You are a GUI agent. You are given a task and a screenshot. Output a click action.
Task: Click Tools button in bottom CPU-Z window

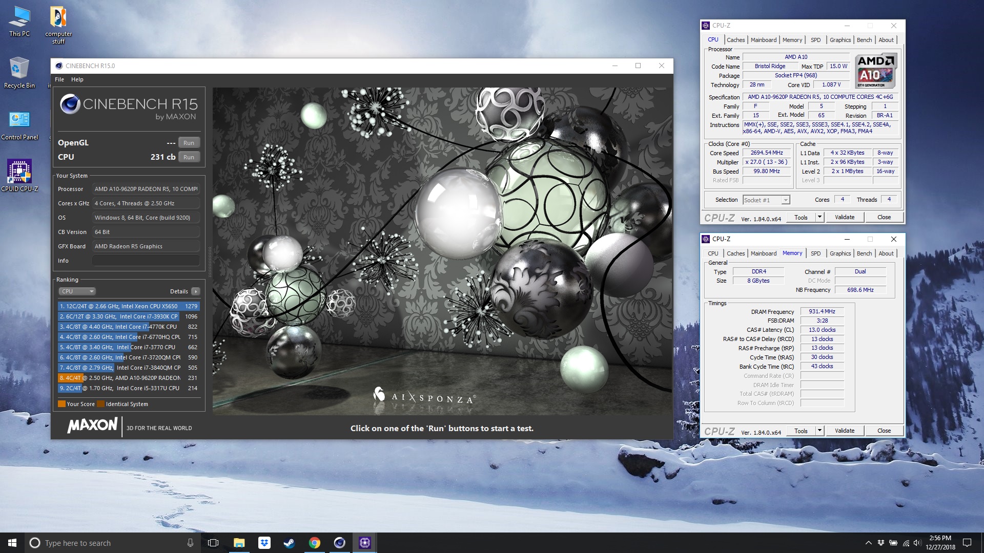[x=801, y=431]
